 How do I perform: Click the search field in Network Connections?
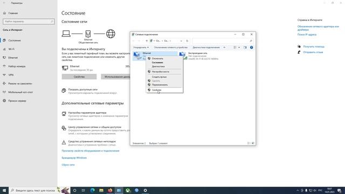(223, 41)
